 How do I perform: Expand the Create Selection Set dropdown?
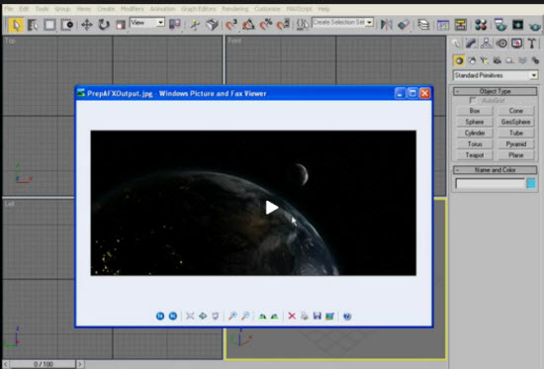pos(370,23)
